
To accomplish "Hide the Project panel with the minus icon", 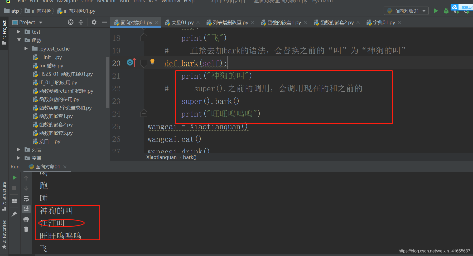I will tap(104, 22).
